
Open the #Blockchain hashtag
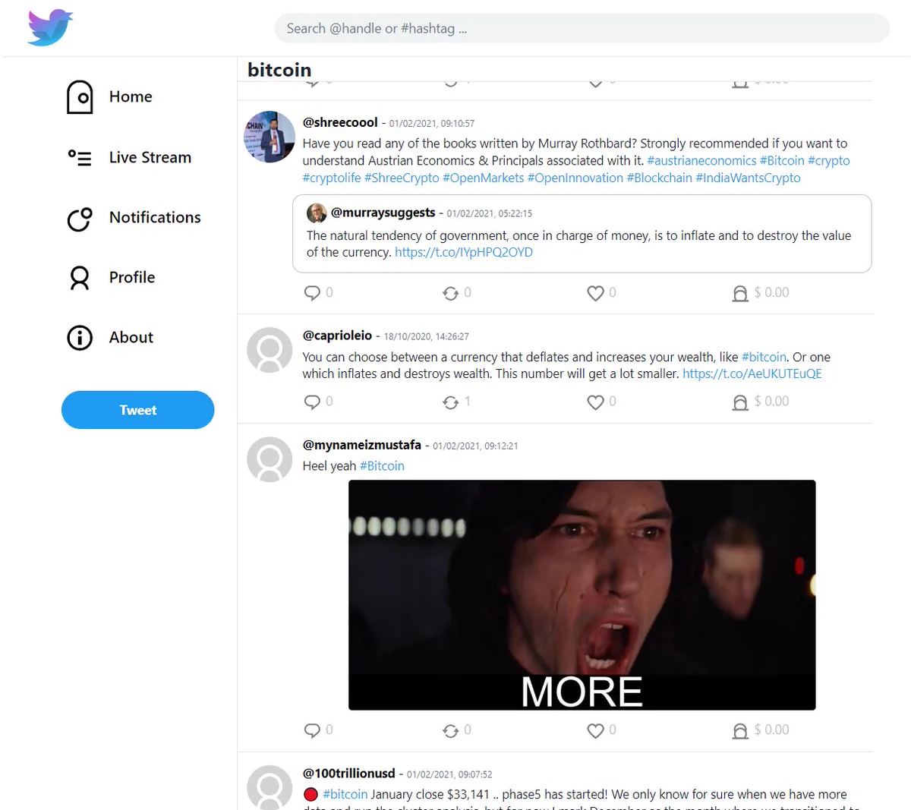click(x=660, y=178)
